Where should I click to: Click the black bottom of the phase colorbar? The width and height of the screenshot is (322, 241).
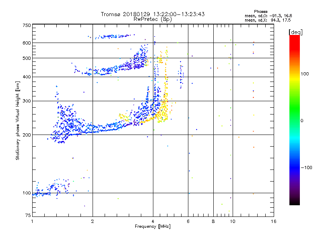point(295,202)
